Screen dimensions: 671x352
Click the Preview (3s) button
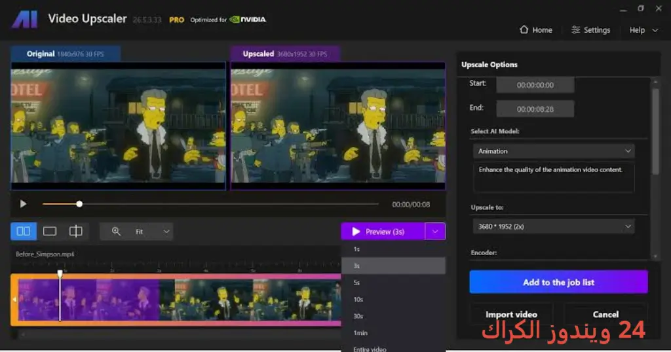(383, 232)
